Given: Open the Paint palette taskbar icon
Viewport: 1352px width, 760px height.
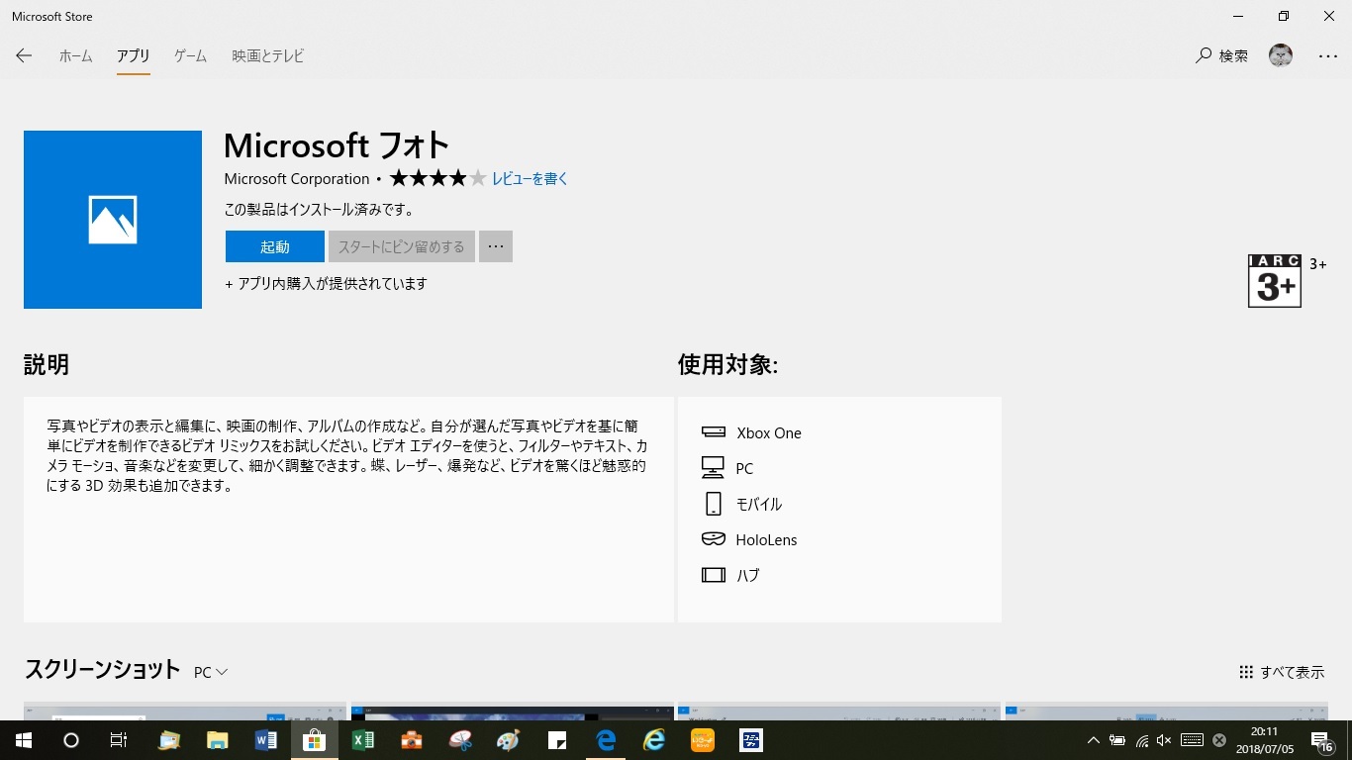Looking at the screenshot, I should pos(508,740).
